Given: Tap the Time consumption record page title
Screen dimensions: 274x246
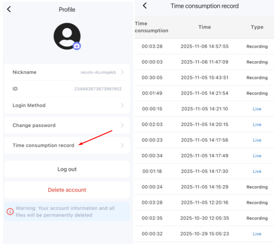Looking at the screenshot, I should pyautogui.click(x=205, y=6).
